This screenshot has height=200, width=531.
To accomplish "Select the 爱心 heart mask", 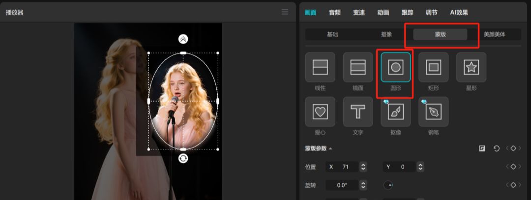I will pyautogui.click(x=320, y=112).
